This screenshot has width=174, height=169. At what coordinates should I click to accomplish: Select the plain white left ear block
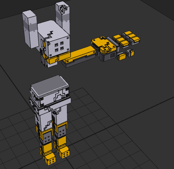pos(30,29)
